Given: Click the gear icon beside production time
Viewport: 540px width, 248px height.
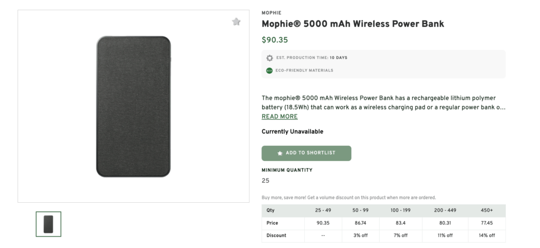Looking at the screenshot, I should coord(269,58).
